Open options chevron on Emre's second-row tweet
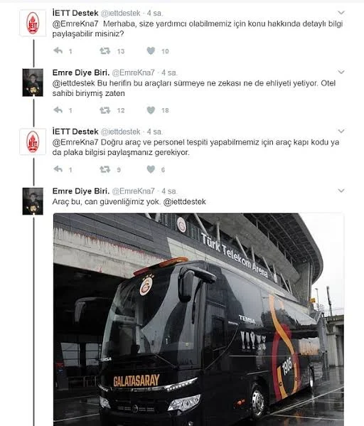This screenshot has width=364, height=426. pos(341,72)
